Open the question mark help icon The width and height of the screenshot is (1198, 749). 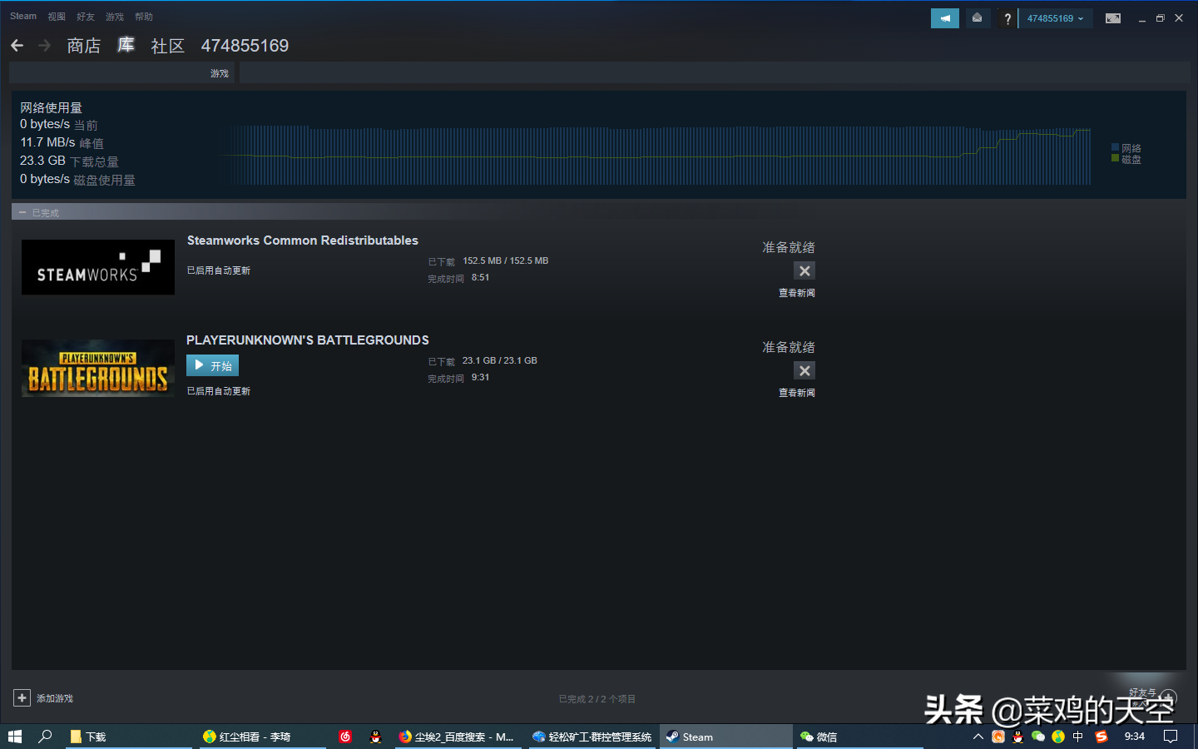[1007, 18]
